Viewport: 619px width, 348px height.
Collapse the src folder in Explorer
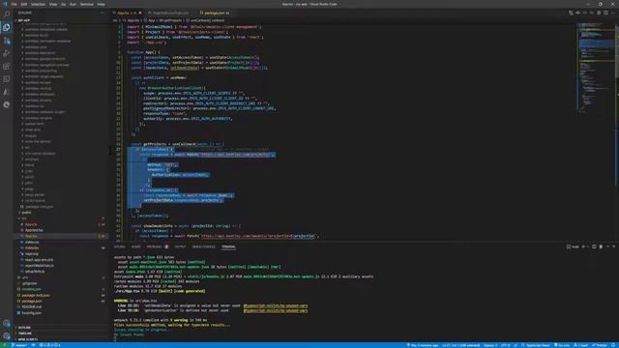tap(24, 218)
